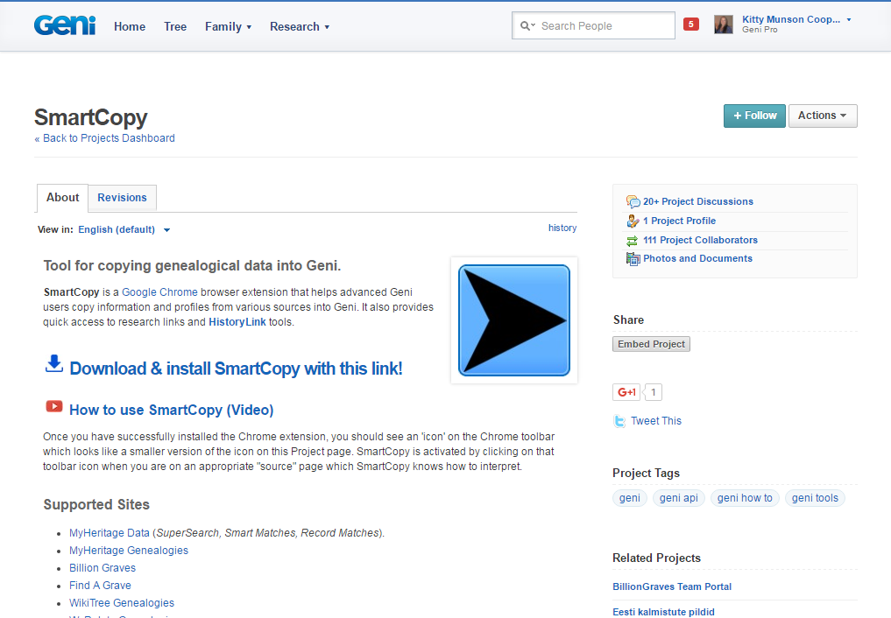Expand the Kitty Munson Coop account menu
This screenshot has width=891, height=618.
[x=796, y=20]
